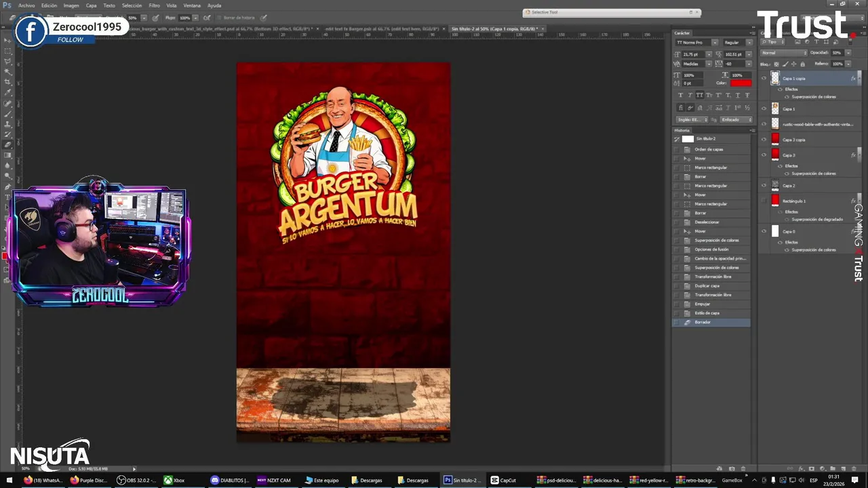Open the Ventana menu
This screenshot has height=488, width=868.
[192, 5]
